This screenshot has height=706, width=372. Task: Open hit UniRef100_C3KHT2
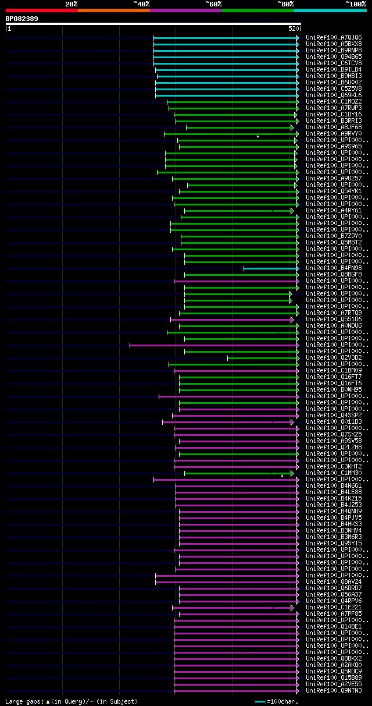(x=334, y=466)
